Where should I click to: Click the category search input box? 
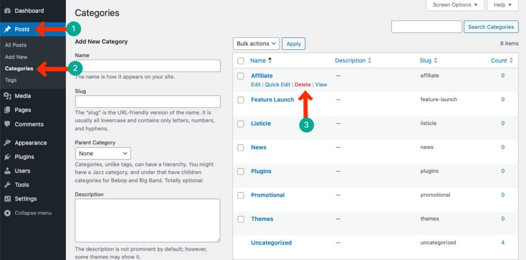(427, 27)
